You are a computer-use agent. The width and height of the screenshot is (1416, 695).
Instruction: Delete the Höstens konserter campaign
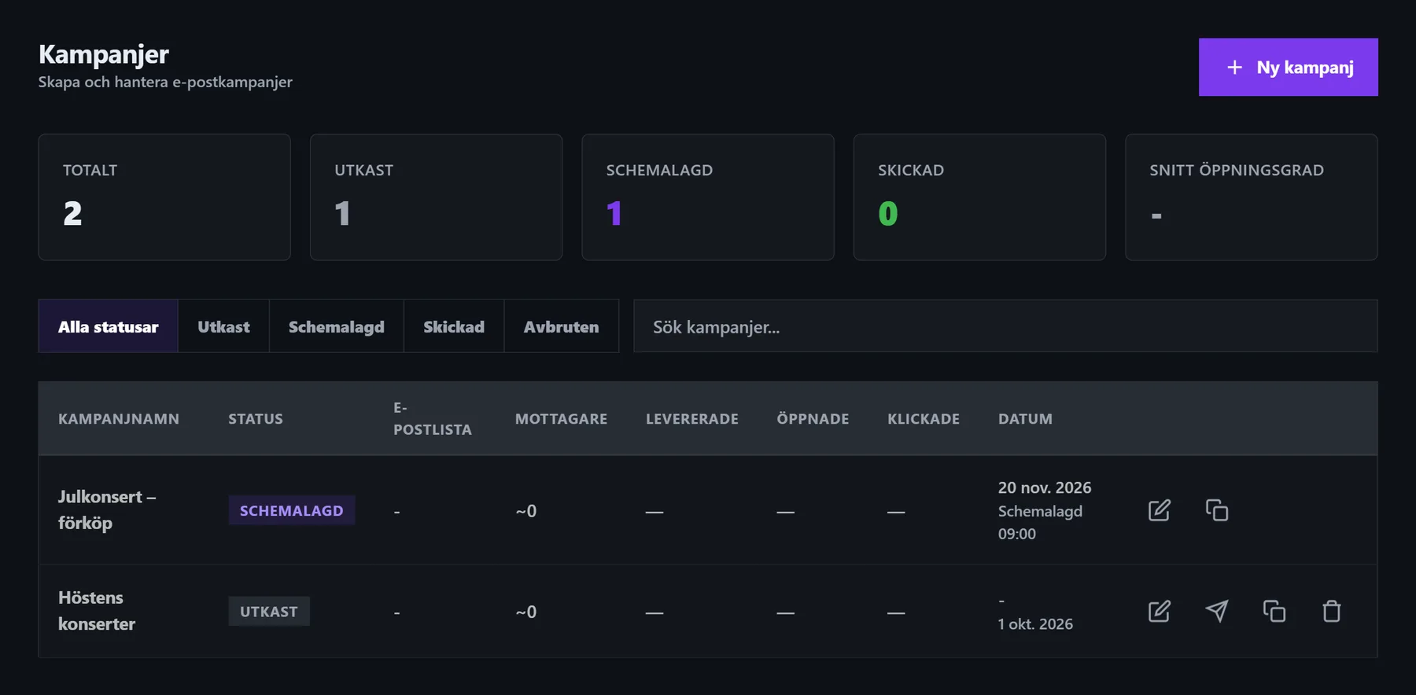tap(1332, 611)
